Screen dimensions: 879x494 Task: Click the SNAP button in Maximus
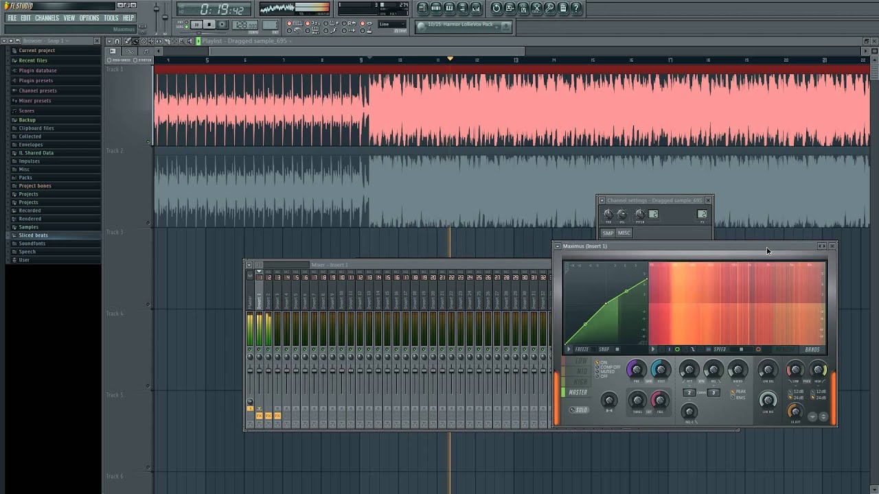pos(604,349)
